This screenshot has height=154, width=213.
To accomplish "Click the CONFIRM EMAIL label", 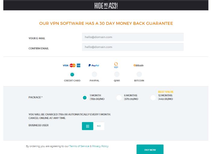I will point(39,49).
